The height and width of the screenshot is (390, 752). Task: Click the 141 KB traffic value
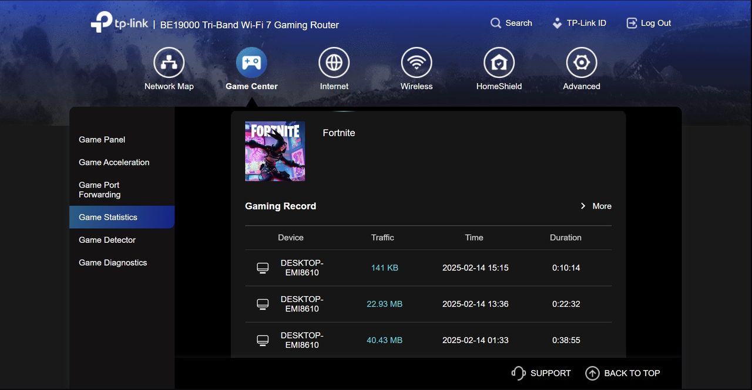pyautogui.click(x=385, y=267)
